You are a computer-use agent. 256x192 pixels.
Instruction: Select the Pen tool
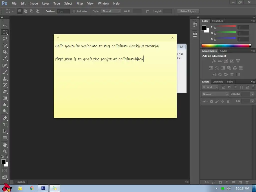[5, 118]
